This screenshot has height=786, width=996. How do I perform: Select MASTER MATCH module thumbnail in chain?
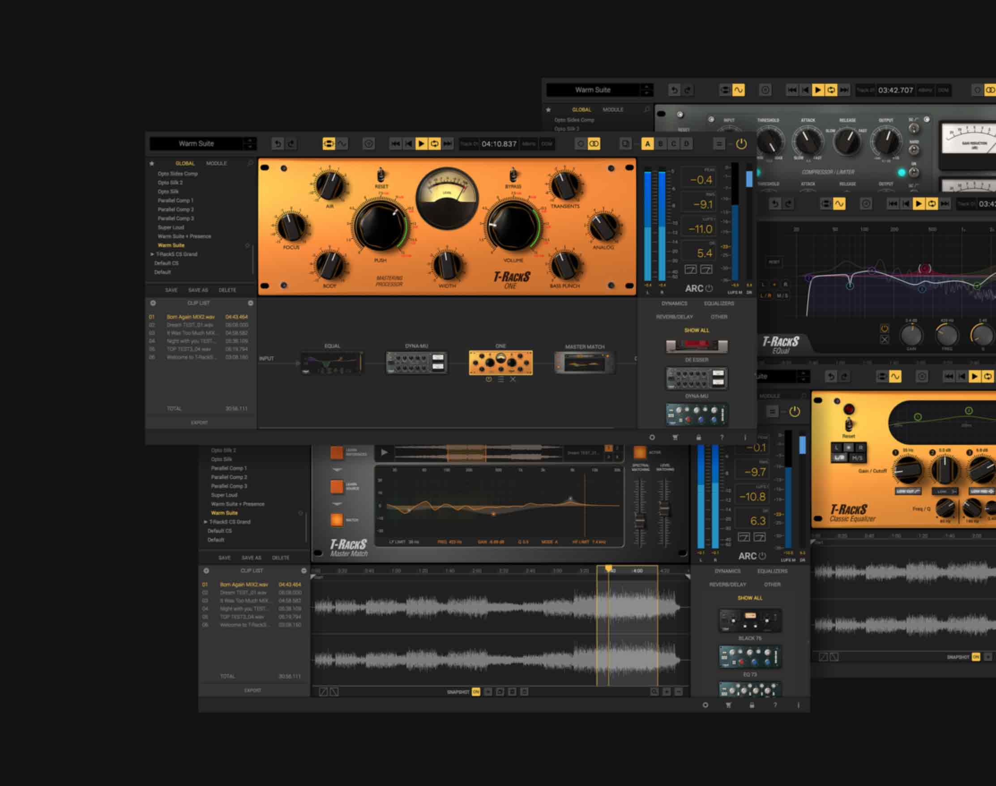585,363
